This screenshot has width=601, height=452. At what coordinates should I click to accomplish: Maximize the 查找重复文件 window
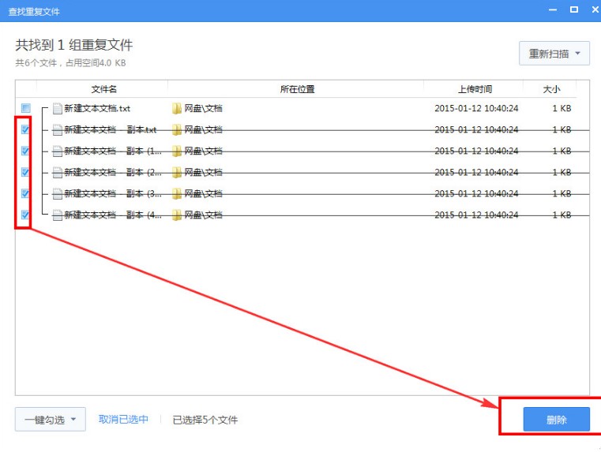pyautogui.click(x=574, y=9)
